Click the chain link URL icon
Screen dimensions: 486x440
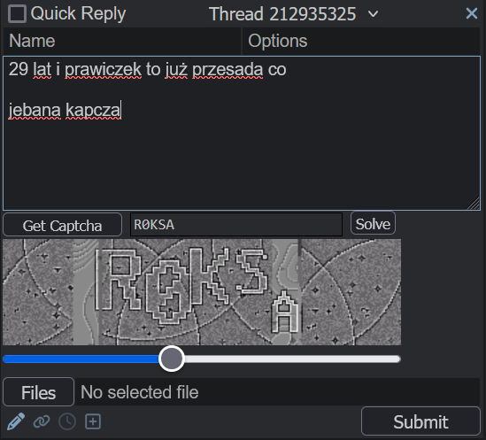[42, 421]
